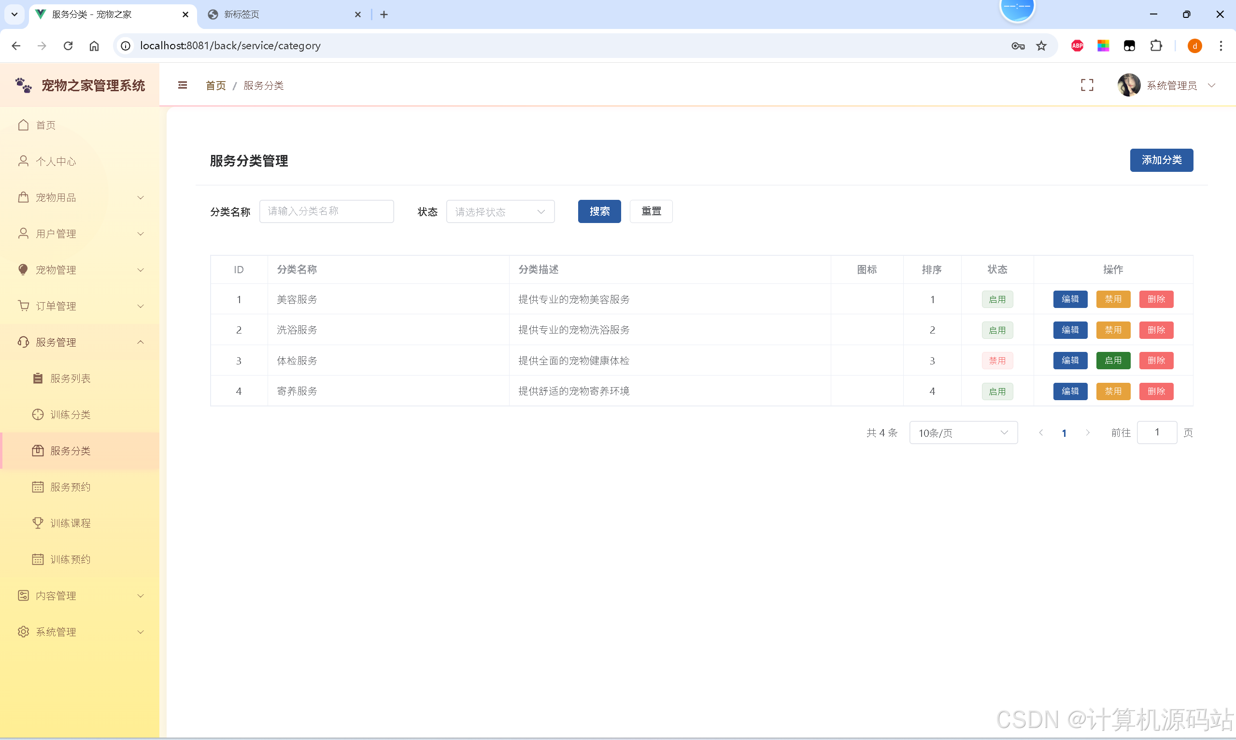Delete the 体检服务 row
Screen dimensions: 1236x740
point(1156,361)
